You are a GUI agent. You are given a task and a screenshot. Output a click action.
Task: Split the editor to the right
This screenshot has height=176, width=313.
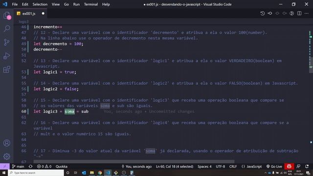[299, 13]
